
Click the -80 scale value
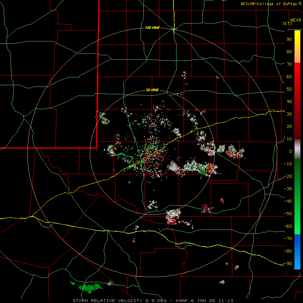tap(288, 251)
